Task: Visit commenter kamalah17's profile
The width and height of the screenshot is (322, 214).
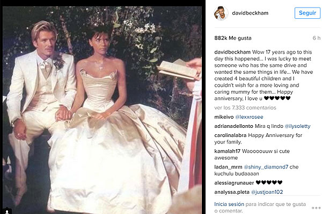Action: click(227, 151)
